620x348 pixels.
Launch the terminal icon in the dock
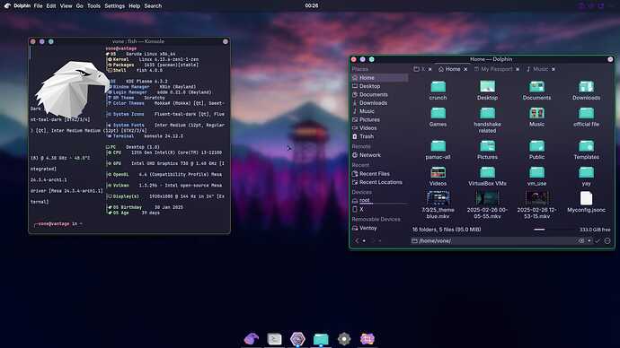[x=274, y=338]
